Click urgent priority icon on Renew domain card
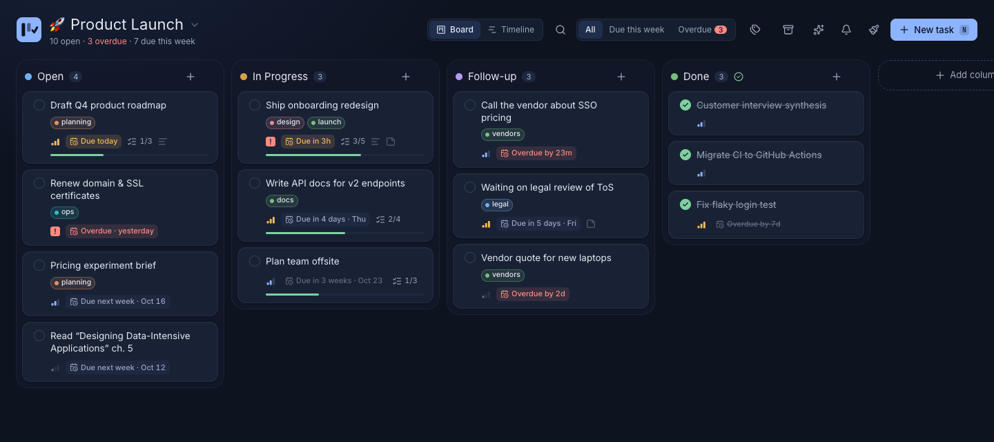This screenshot has height=442, width=994. coord(55,231)
